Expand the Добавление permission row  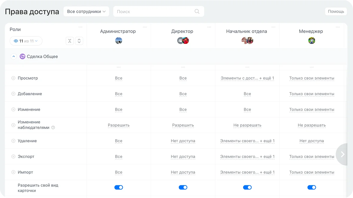[13, 94]
